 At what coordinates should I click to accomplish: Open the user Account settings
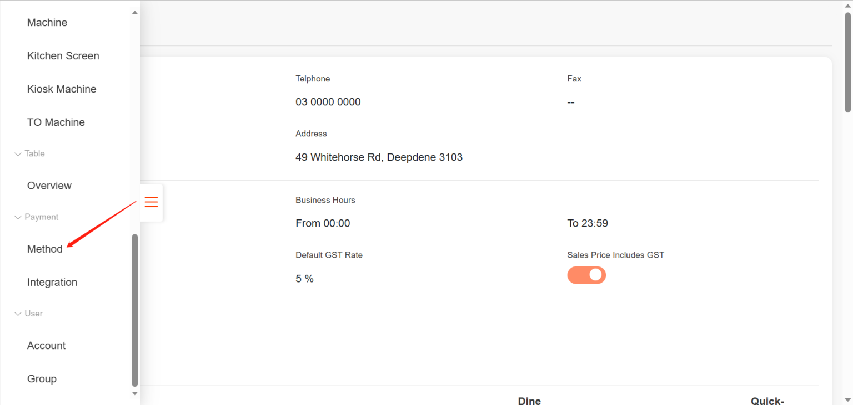coord(46,345)
